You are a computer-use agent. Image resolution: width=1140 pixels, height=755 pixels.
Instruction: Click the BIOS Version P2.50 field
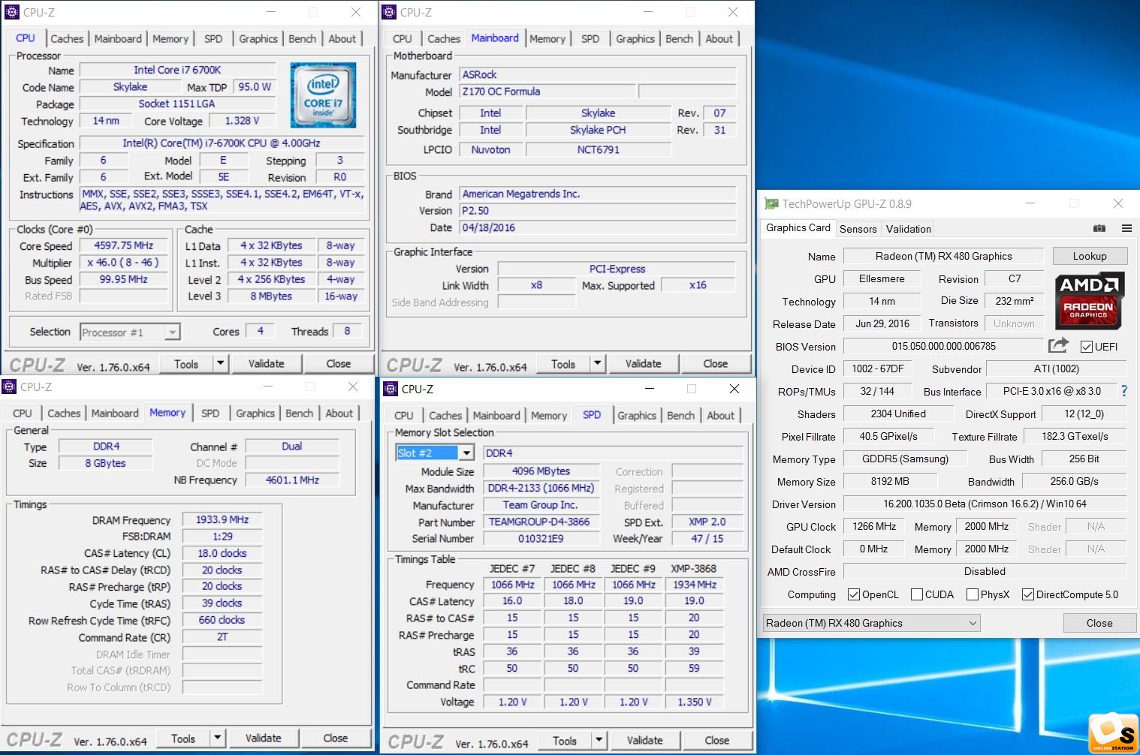click(x=598, y=211)
